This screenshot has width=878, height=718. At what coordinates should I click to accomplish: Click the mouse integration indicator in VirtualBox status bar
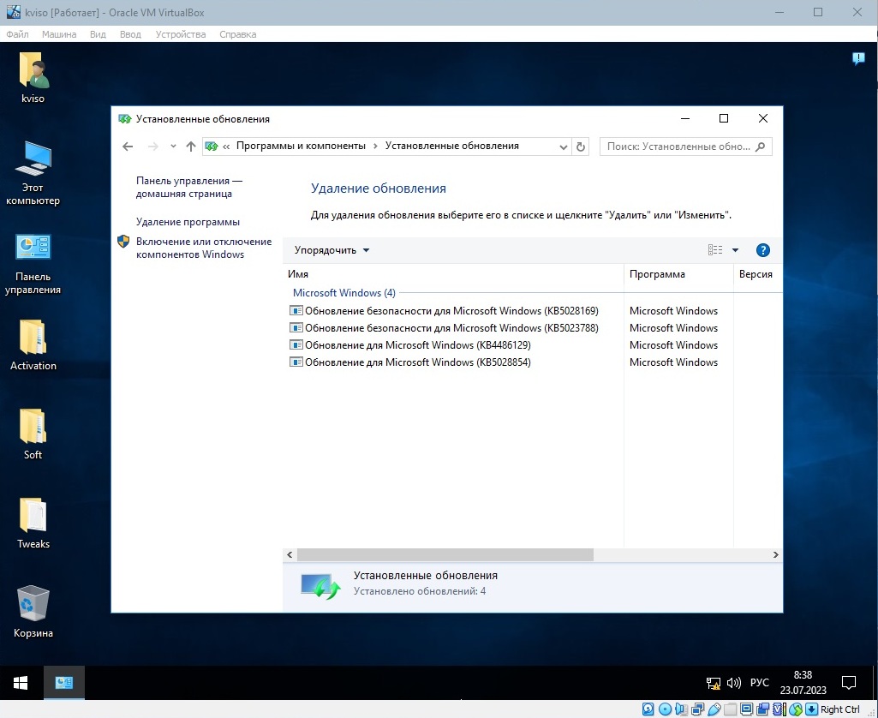(x=795, y=709)
